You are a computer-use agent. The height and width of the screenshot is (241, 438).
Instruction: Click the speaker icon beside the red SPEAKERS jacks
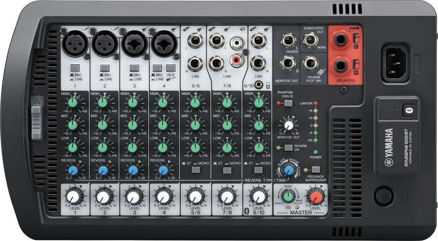(x=356, y=38)
